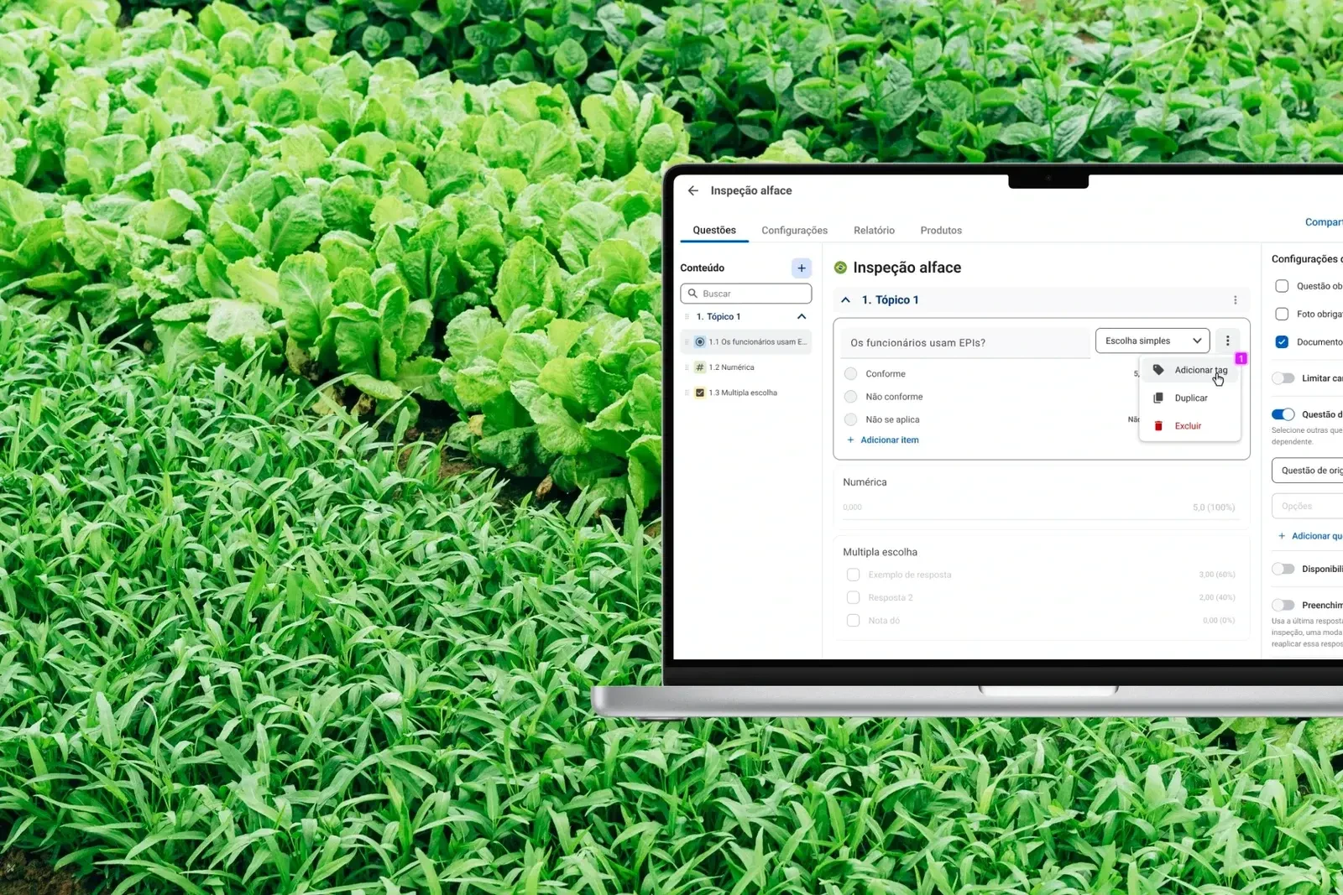The width and height of the screenshot is (1343, 895).
Task: Click the three-dot menu beside Escolha simples
Action: pos(1227,341)
